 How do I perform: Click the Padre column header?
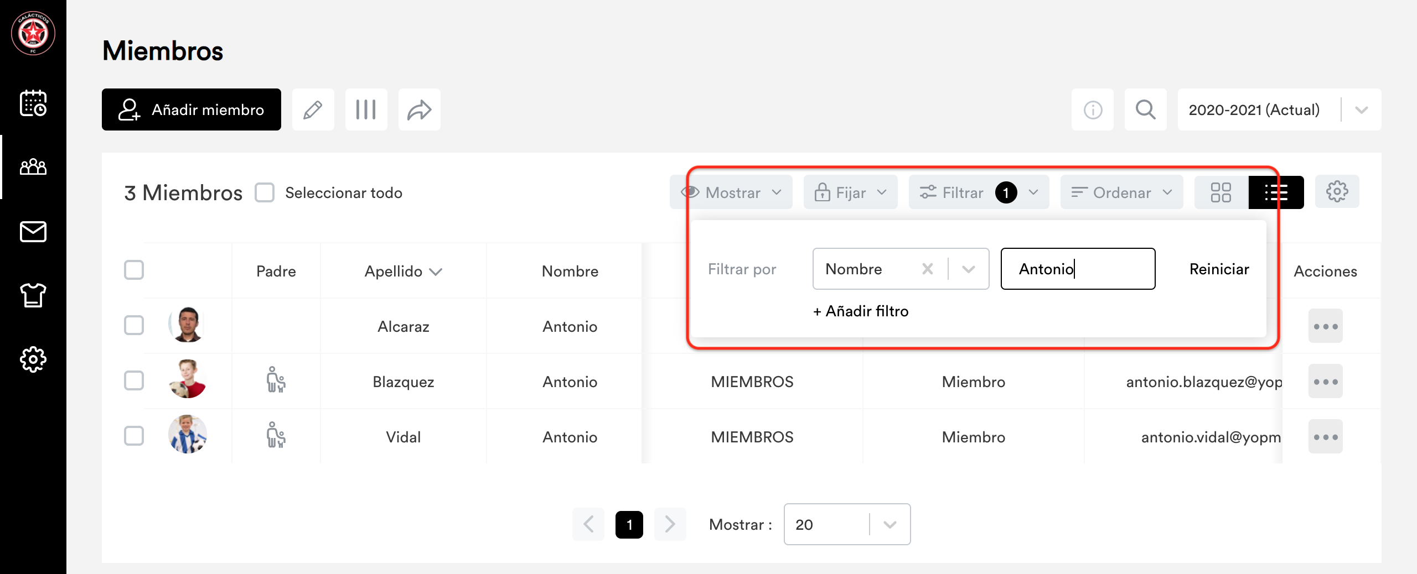tap(276, 272)
